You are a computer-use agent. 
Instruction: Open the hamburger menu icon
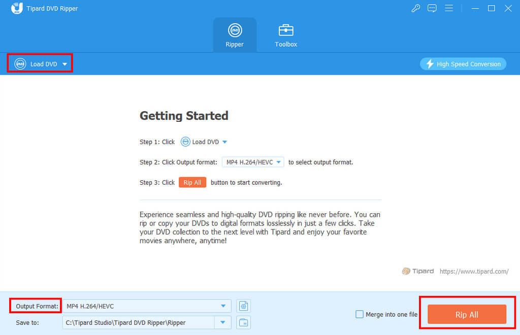(449, 8)
